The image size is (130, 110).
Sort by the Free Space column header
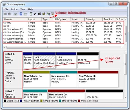109,19
